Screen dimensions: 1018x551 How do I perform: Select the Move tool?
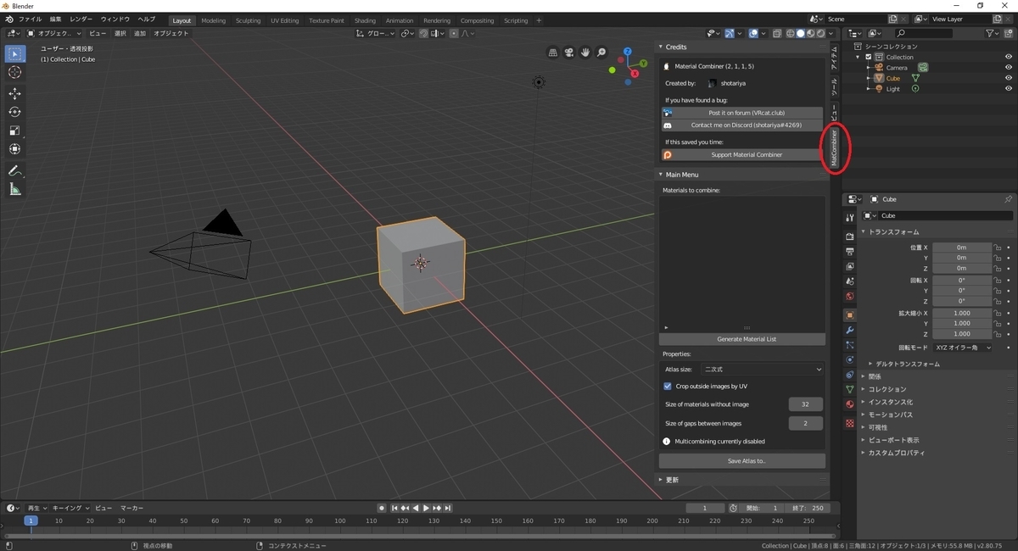15,93
